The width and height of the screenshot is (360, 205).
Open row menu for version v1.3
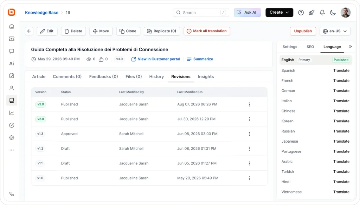coord(249,134)
